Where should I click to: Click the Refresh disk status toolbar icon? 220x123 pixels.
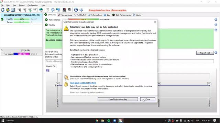pos(2,10)
